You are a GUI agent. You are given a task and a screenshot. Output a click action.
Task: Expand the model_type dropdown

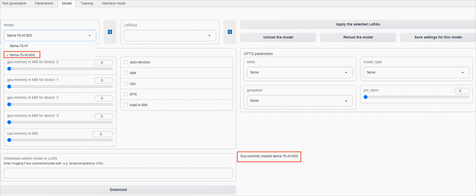(416, 72)
